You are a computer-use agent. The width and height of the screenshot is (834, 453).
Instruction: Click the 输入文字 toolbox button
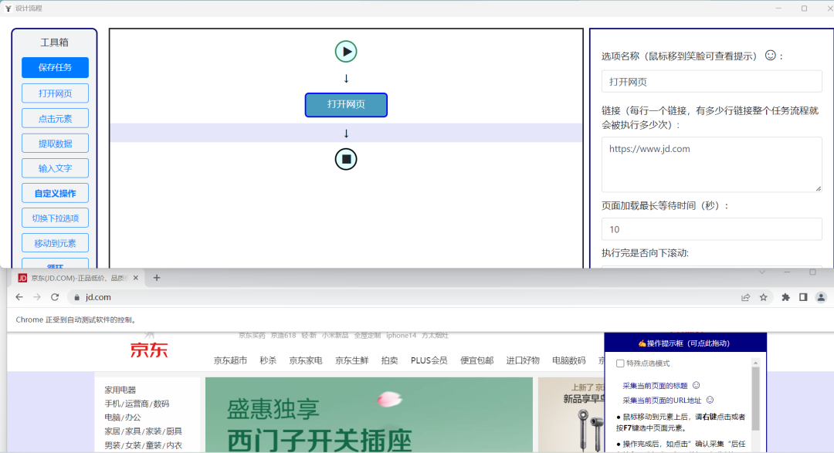56,168
